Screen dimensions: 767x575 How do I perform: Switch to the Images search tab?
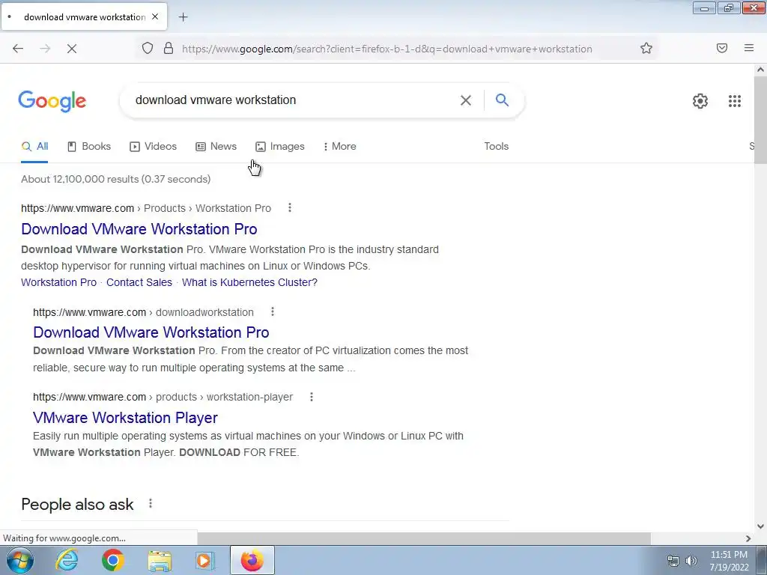coord(280,146)
